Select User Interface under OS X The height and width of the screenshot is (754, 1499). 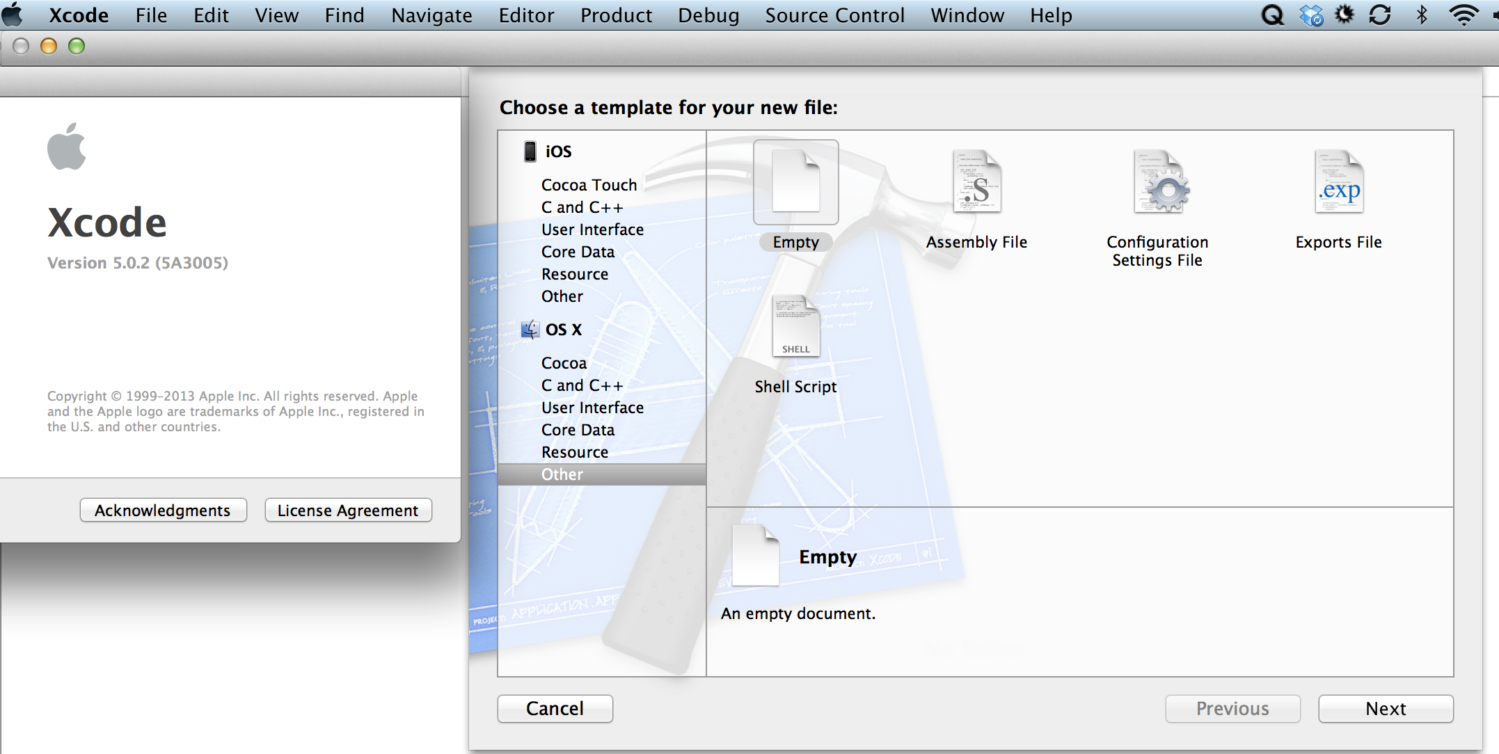[x=593, y=408]
